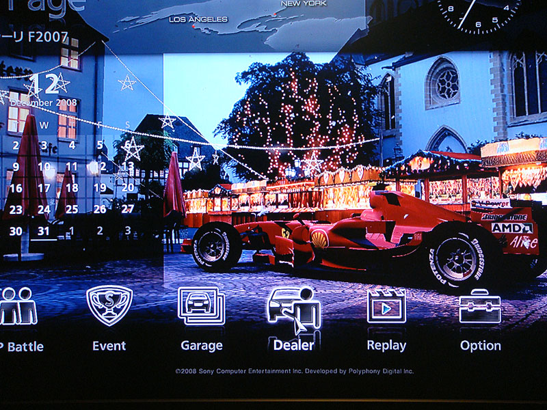Image resolution: width=547 pixels, height=410 pixels.
Task: Click the red Ferrari F1 car
Action: [362, 236]
